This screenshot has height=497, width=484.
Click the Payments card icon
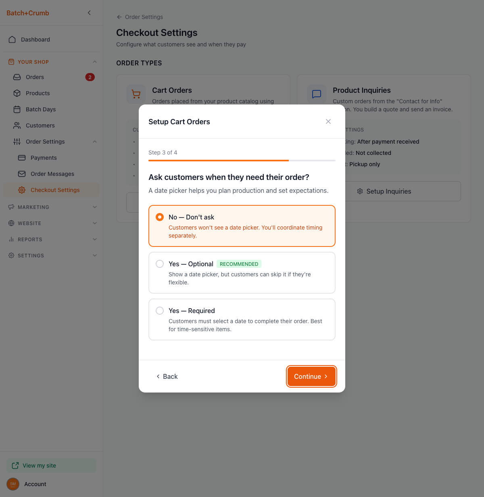pos(22,158)
